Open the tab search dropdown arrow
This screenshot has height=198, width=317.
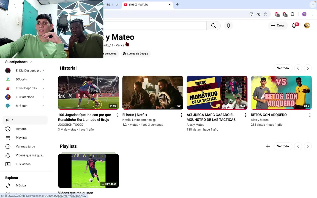313,4
